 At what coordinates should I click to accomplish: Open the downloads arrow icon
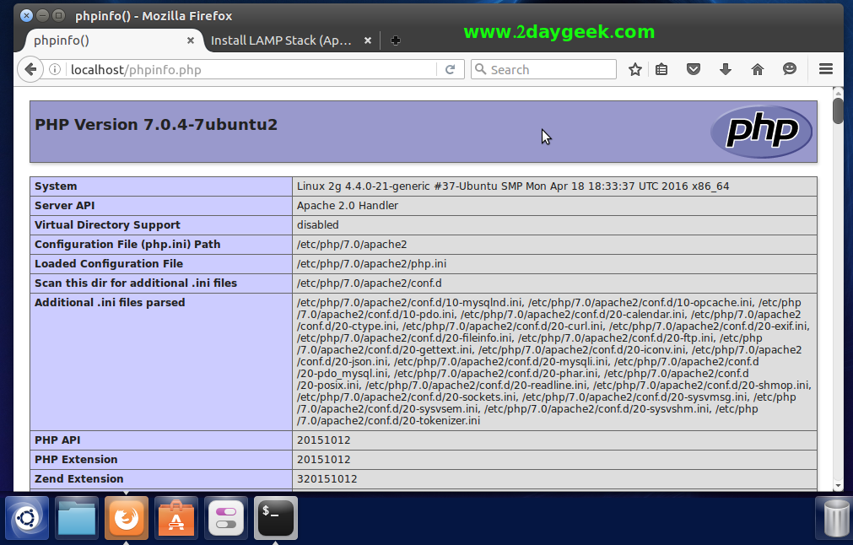(725, 70)
